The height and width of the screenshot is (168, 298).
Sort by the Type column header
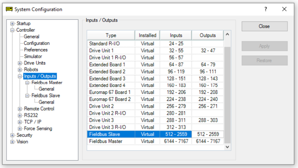pos(111,35)
